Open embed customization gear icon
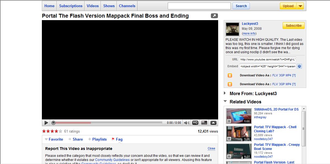 299,66
